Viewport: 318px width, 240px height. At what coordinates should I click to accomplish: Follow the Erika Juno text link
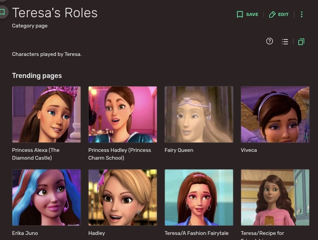(x=25, y=233)
